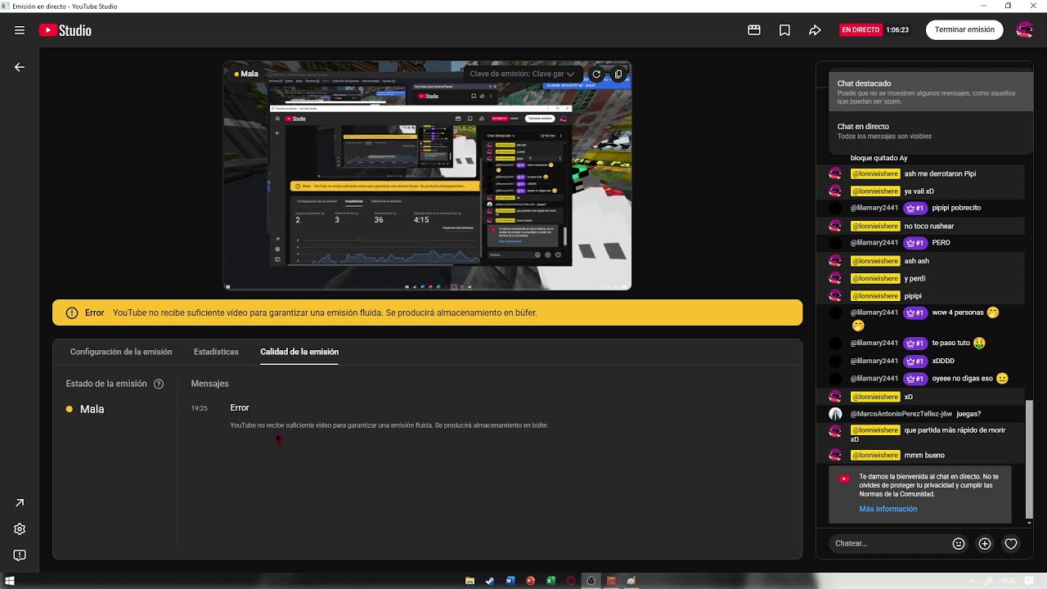Click the "wow 4 personas" chat message

click(959, 312)
